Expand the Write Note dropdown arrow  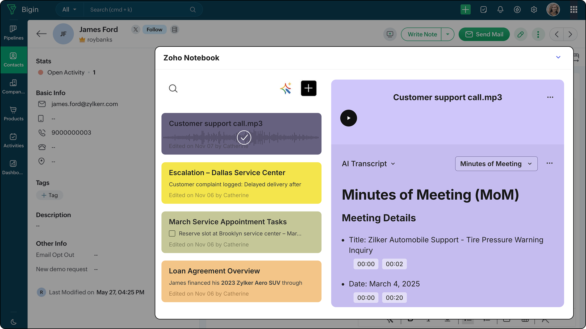[x=448, y=34]
